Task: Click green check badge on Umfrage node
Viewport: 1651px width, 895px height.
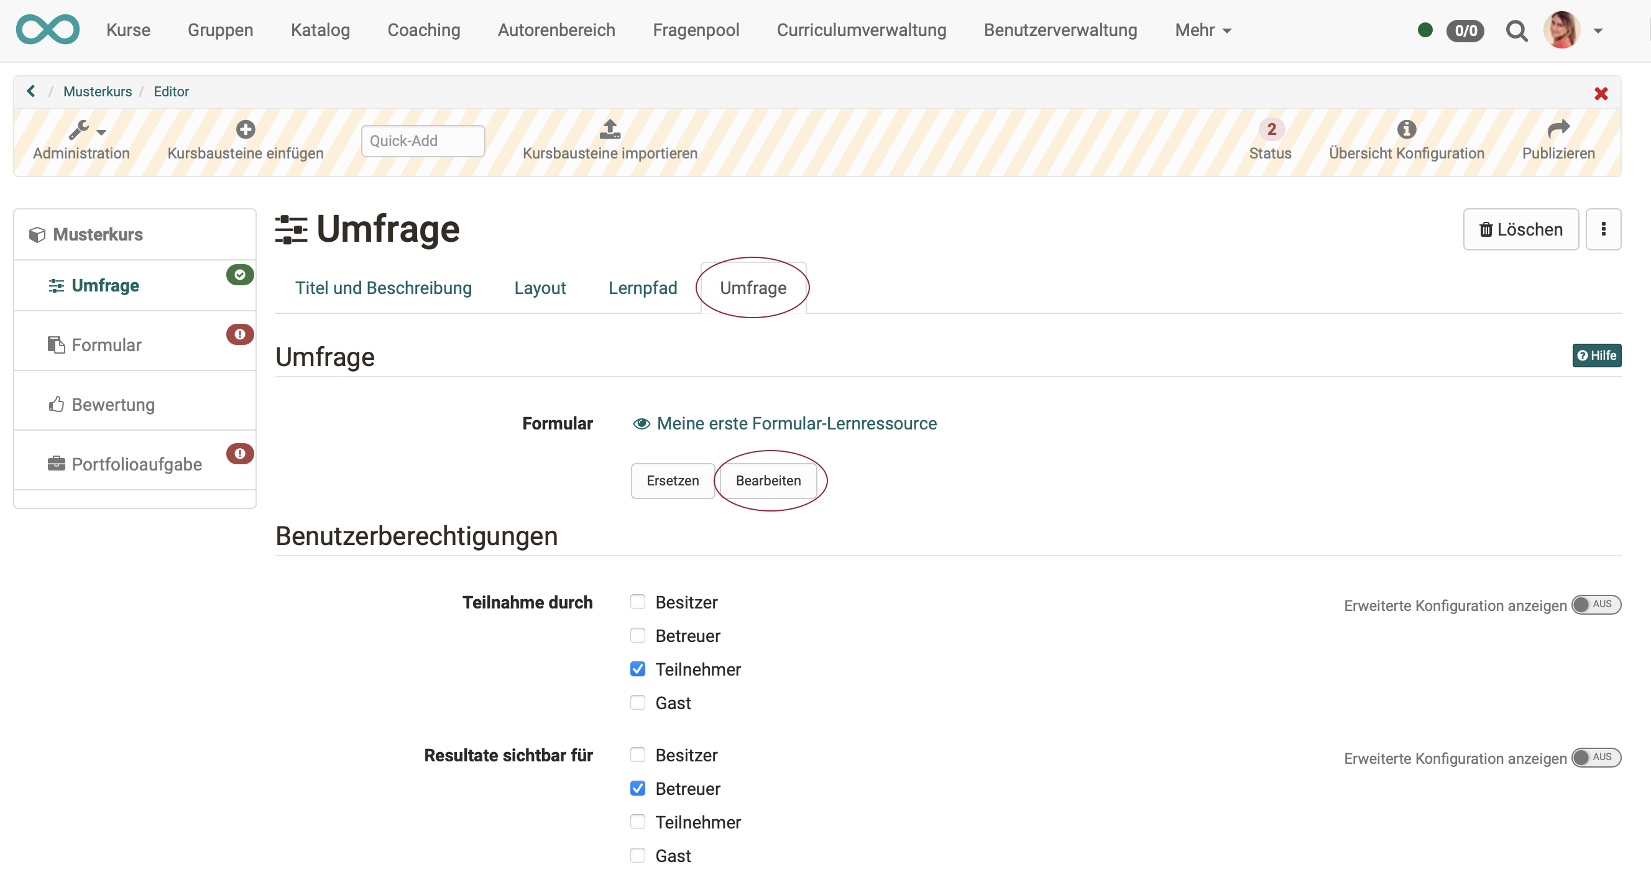Action: pyautogui.click(x=241, y=275)
